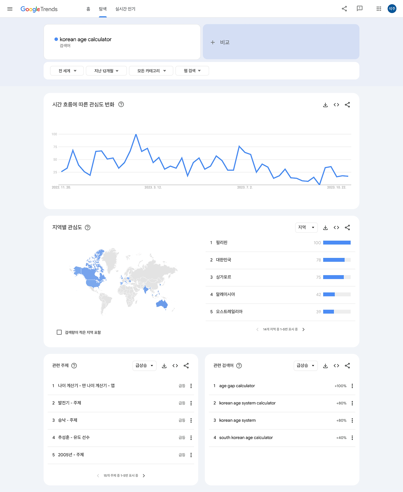Open the 대한민국 region row
403x492 pixels.
coord(280,260)
